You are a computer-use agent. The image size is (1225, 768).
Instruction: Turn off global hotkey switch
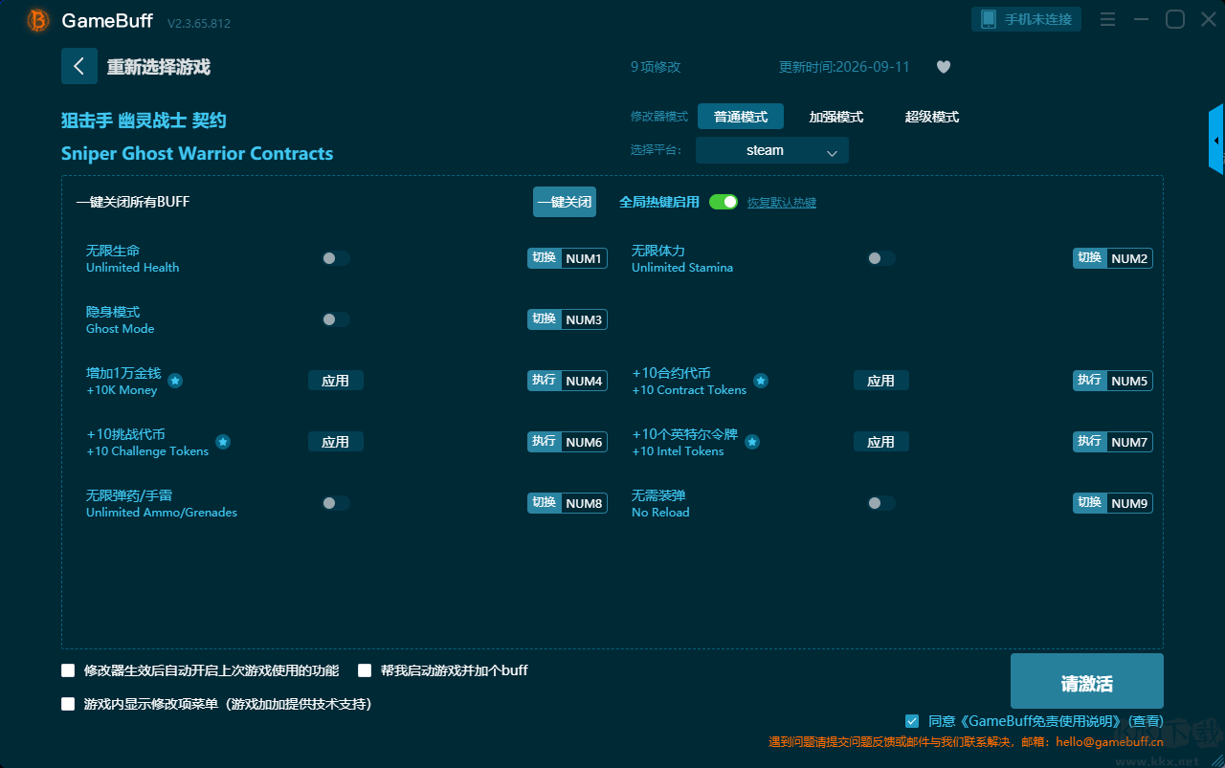point(724,202)
